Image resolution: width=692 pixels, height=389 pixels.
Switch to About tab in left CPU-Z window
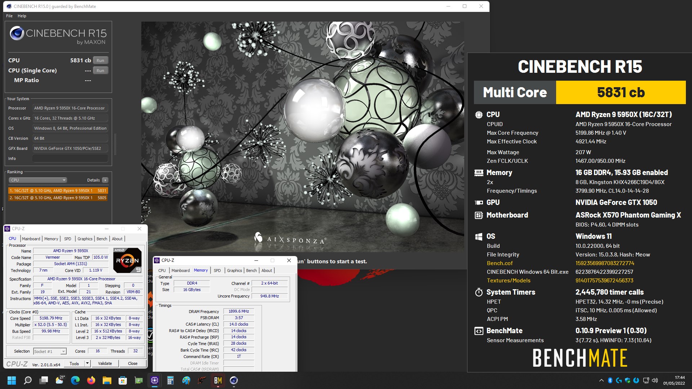tap(117, 239)
